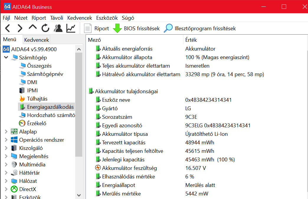Expand the Operációs rendszer tree node
Image resolution: width=308 pixels, height=199 pixels.
tap(6, 140)
